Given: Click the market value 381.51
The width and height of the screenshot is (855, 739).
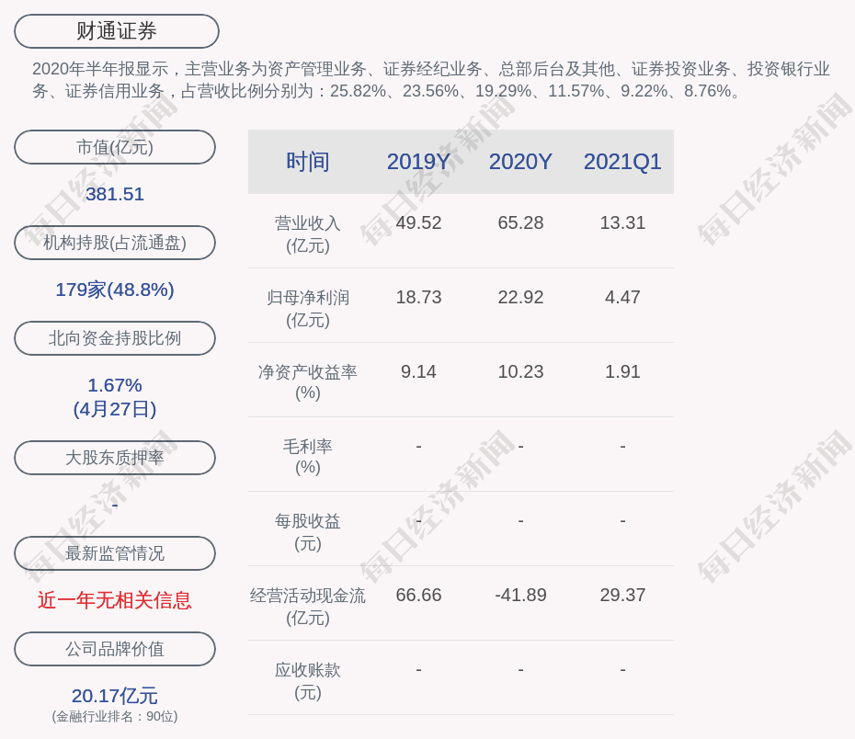Looking at the screenshot, I should pyautogui.click(x=115, y=194).
